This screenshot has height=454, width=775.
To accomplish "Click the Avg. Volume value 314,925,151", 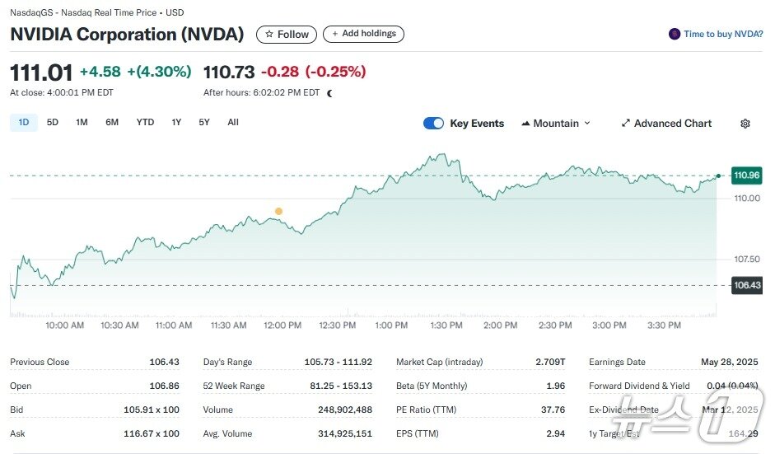I will point(345,433).
